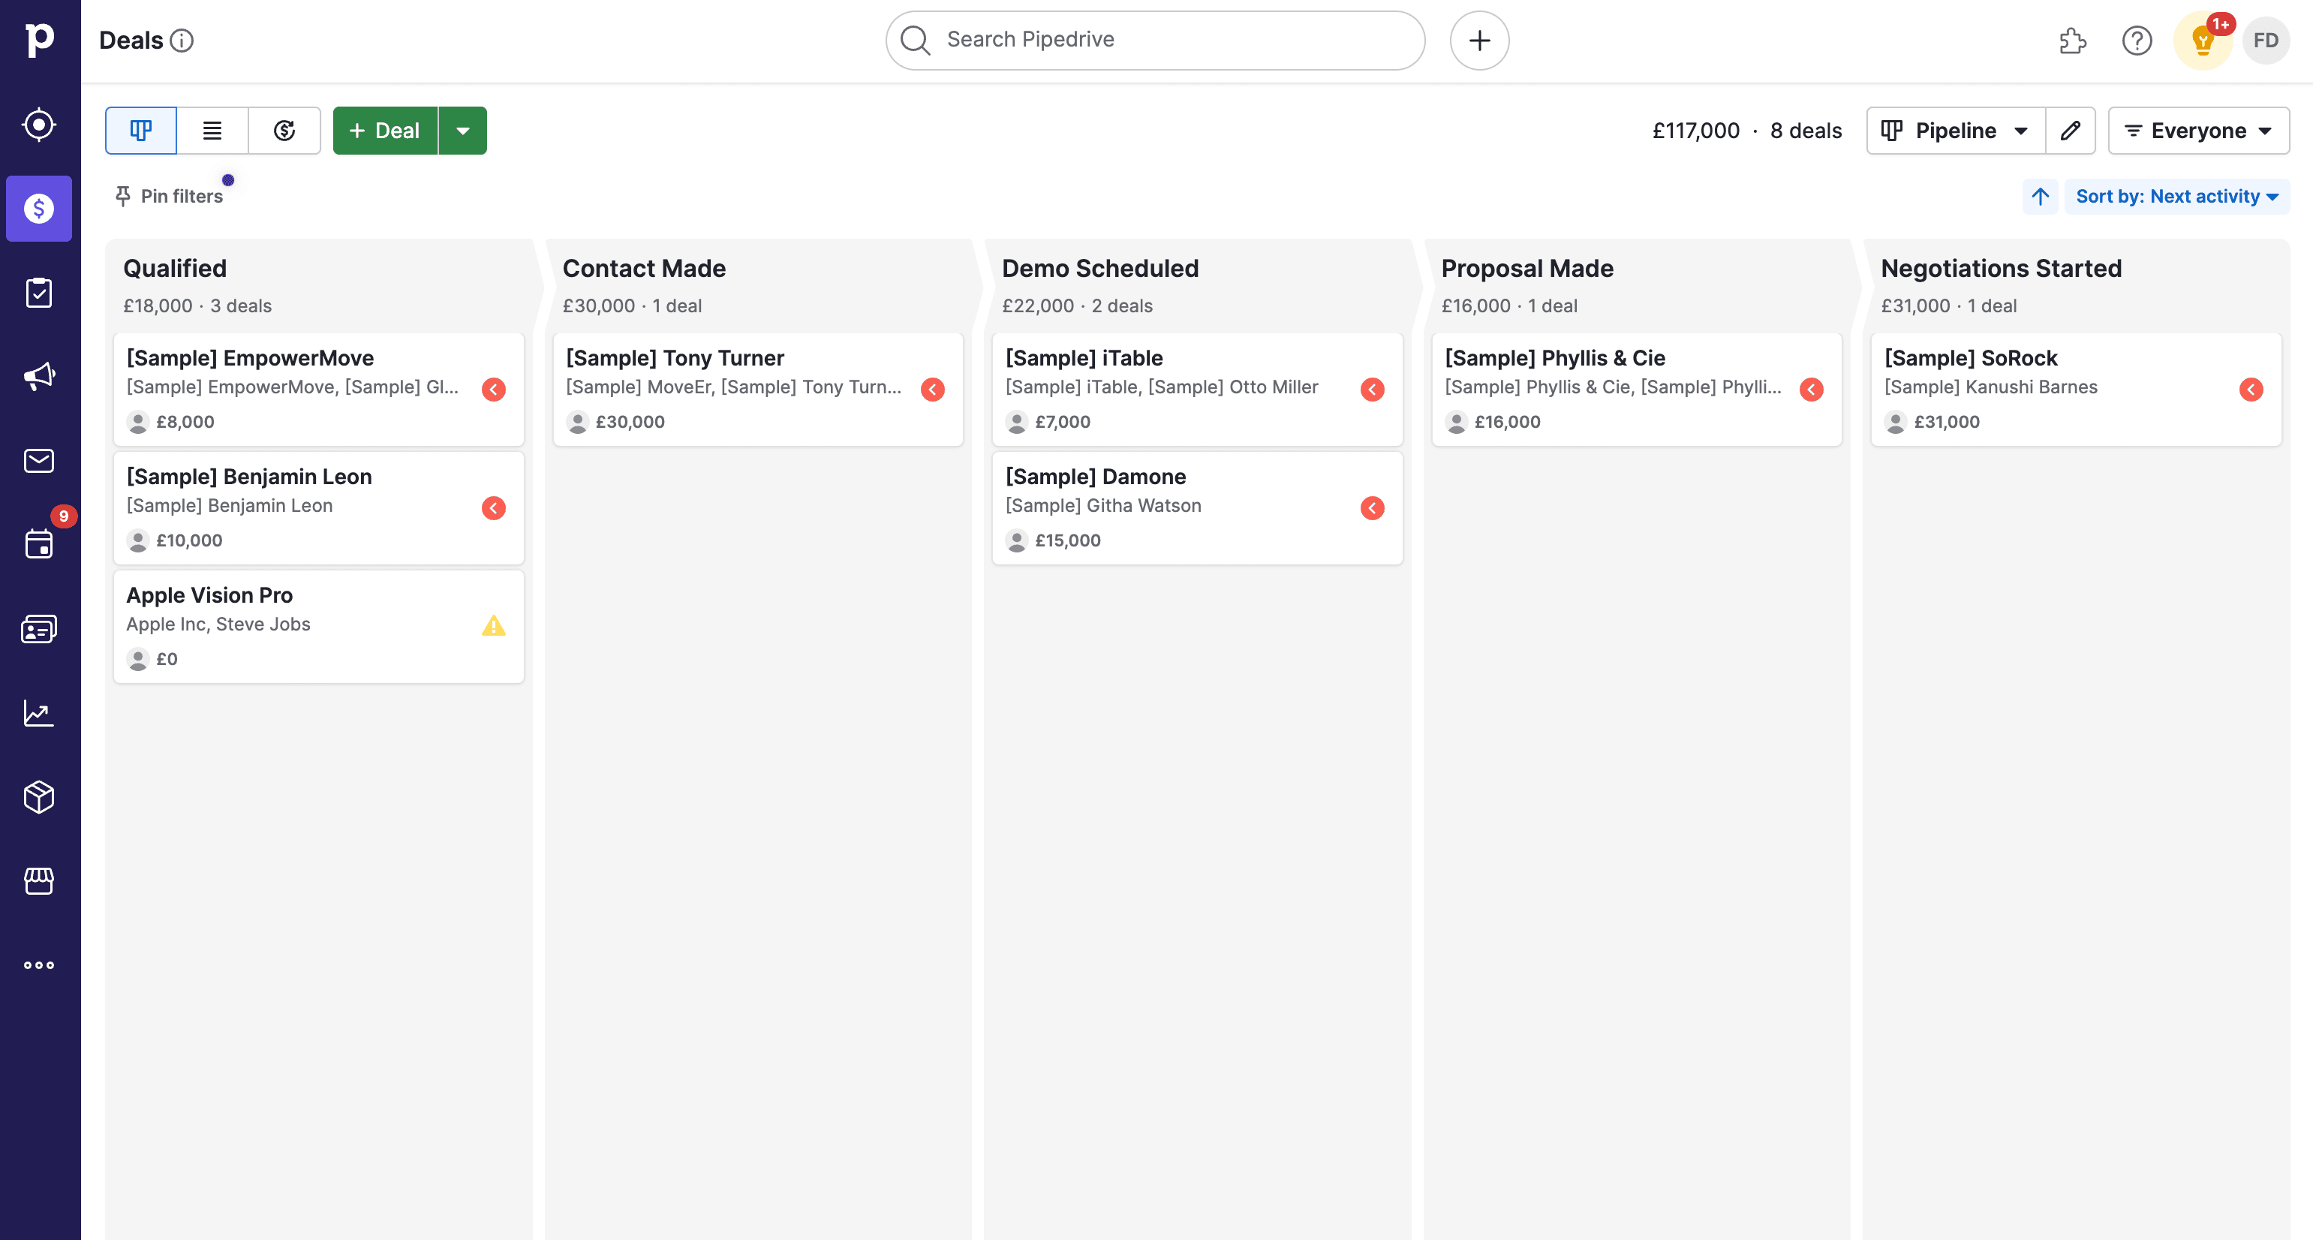Open the Pipeline dropdown
Screen dimensions: 2313x1240
[x=1956, y=130]
